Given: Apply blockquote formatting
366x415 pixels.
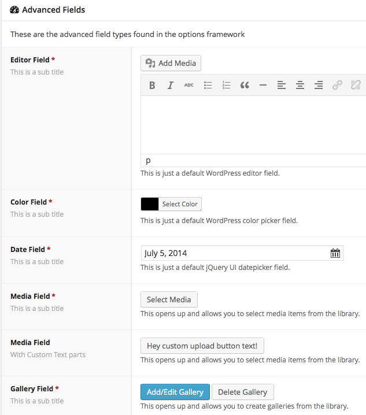Looking at the screenshot, I should (x=245, y=86).
